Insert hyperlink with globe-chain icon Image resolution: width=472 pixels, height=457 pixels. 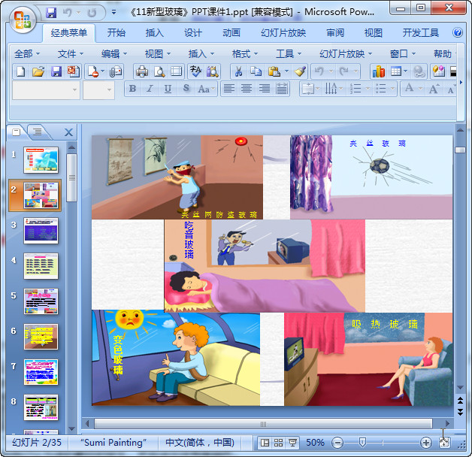tap(419, 71)
